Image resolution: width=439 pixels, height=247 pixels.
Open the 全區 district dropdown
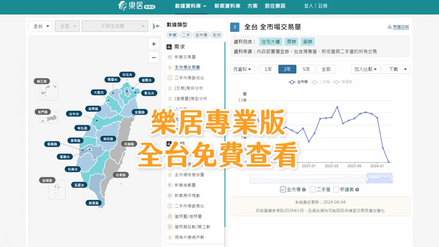pos(67,26)
